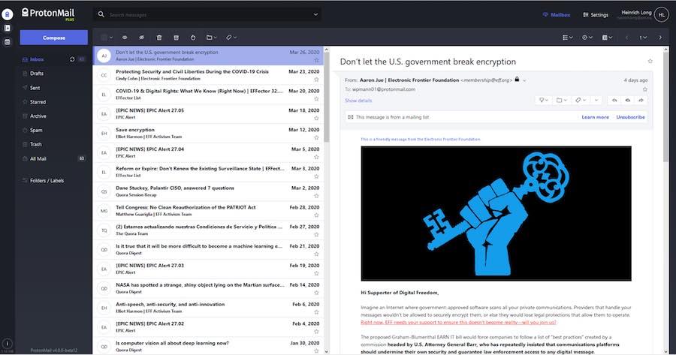Click the reading pane vertical scrollbar
Viewport: 676px width, 355px height.
coord(667,106)
